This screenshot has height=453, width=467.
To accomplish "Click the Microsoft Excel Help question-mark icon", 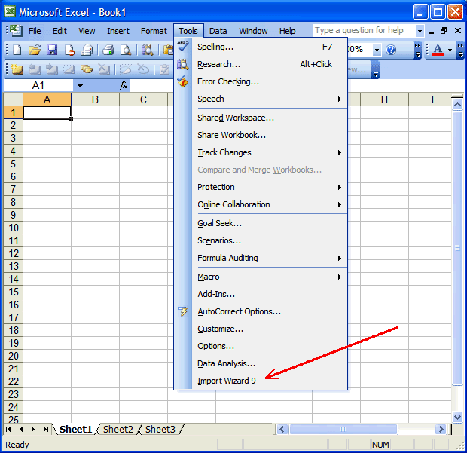I will click(x=390, y=50).
